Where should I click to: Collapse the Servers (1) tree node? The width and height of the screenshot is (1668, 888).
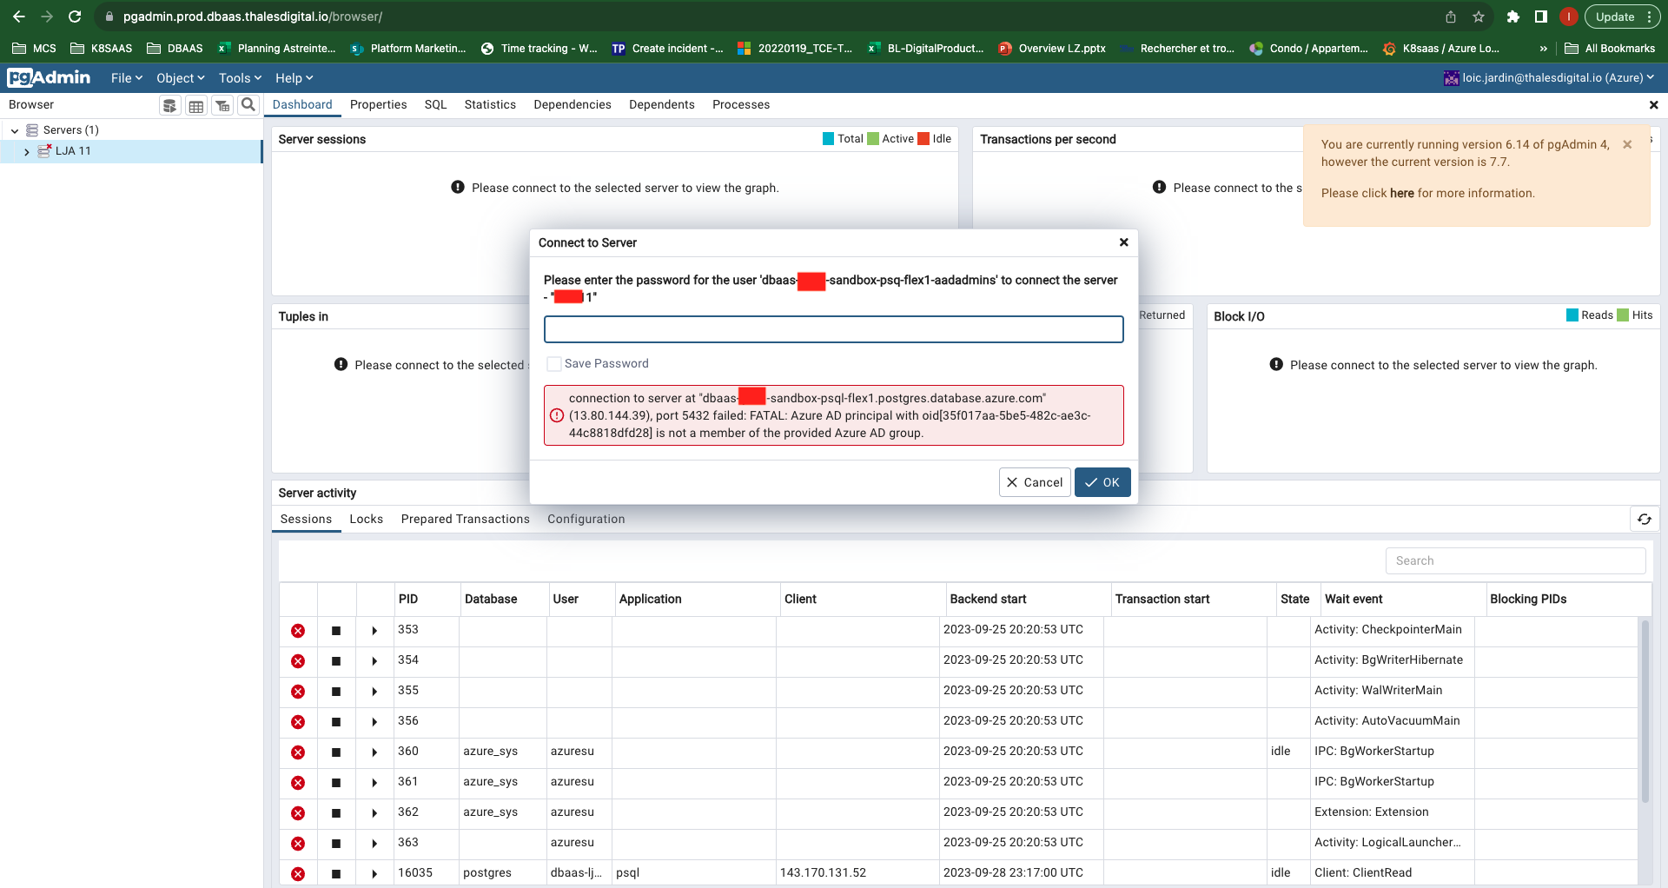coord(15,130)
